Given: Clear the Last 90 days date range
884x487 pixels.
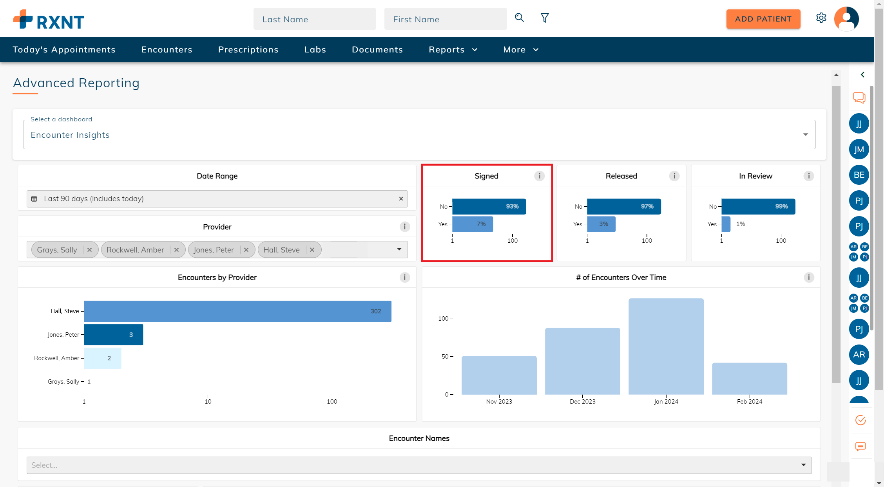Looking at the screenshot, I should click(401, 199).
